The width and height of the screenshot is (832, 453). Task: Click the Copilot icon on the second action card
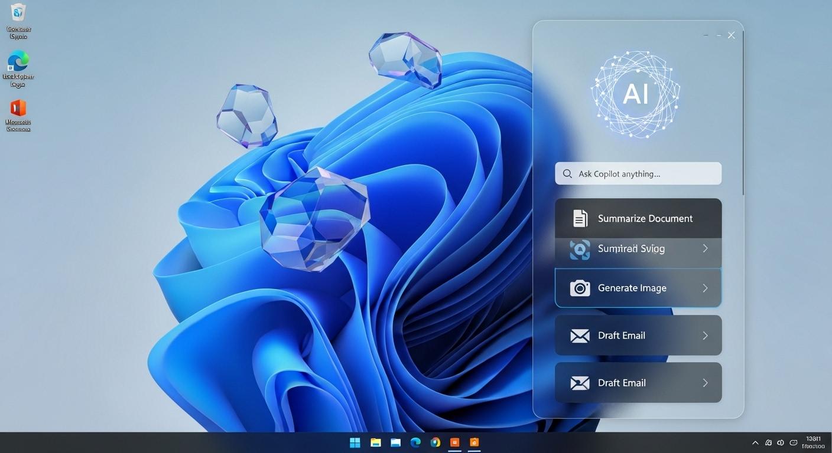580,249
